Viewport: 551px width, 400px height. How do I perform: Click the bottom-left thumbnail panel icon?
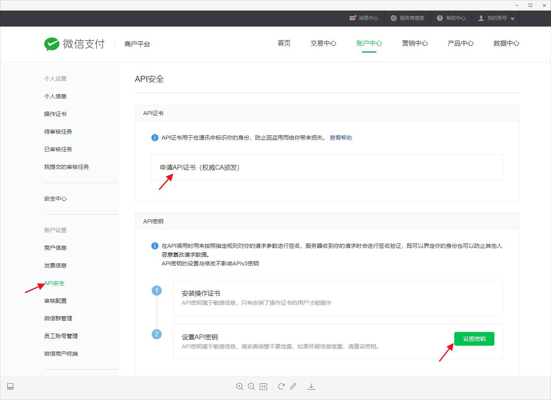11,387
